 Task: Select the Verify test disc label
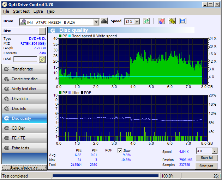(24, 89)
